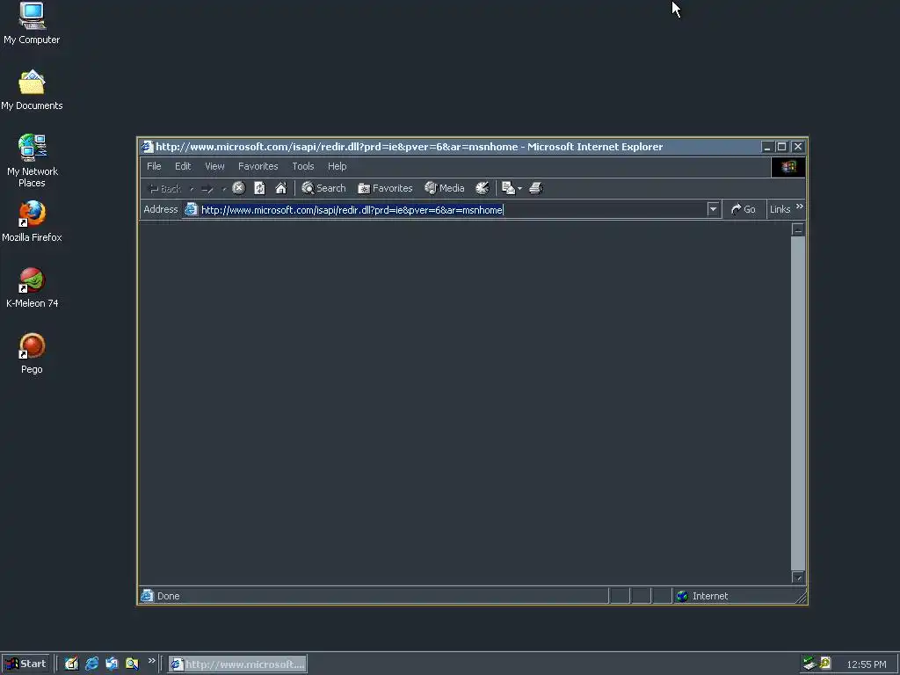Click the Forward arrow in the toolbar
The image size is (900, 675).
[x=207, y=188]
